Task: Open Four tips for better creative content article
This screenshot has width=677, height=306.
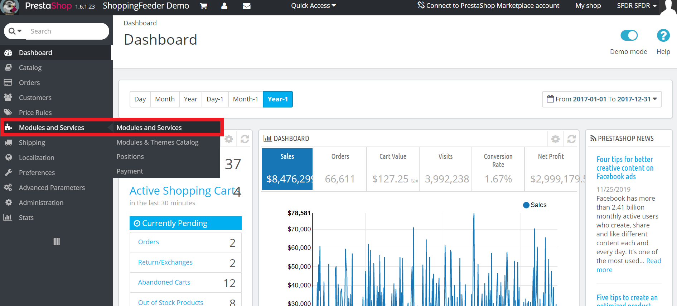Action: click(625, 168)
